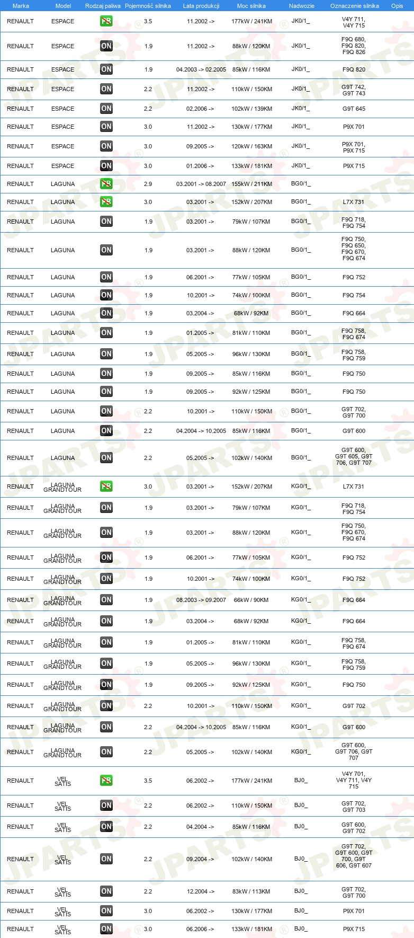
Task: Click the '08.2003 -> 09.2007' production years cell
Action: pos(201,600)
